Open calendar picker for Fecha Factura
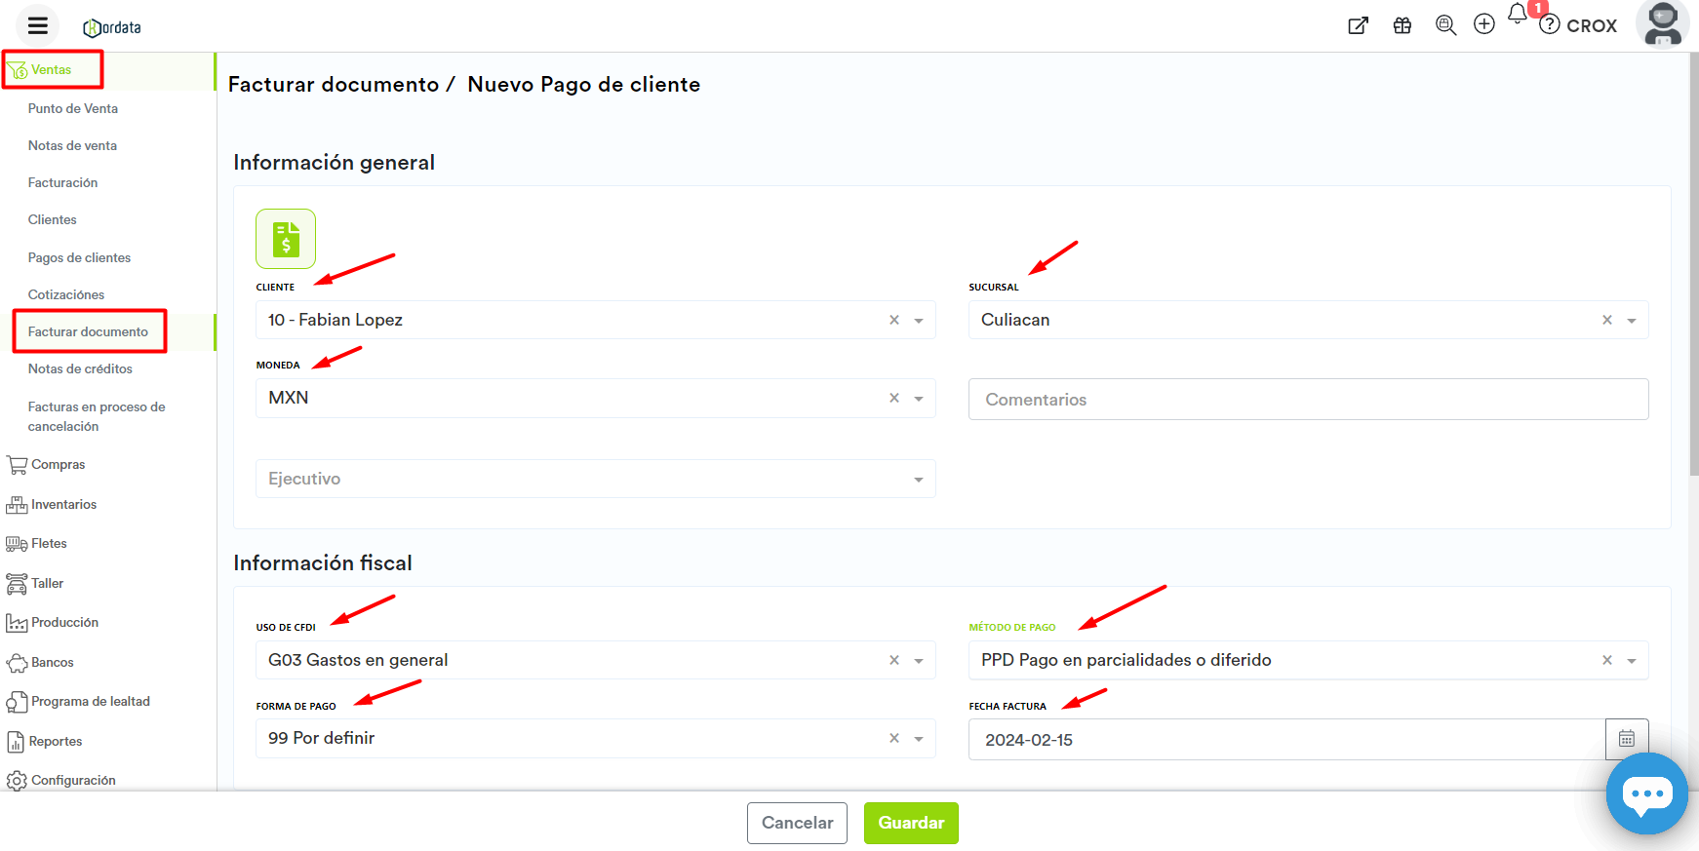 pyautogui.click(x=1626, y=739)
